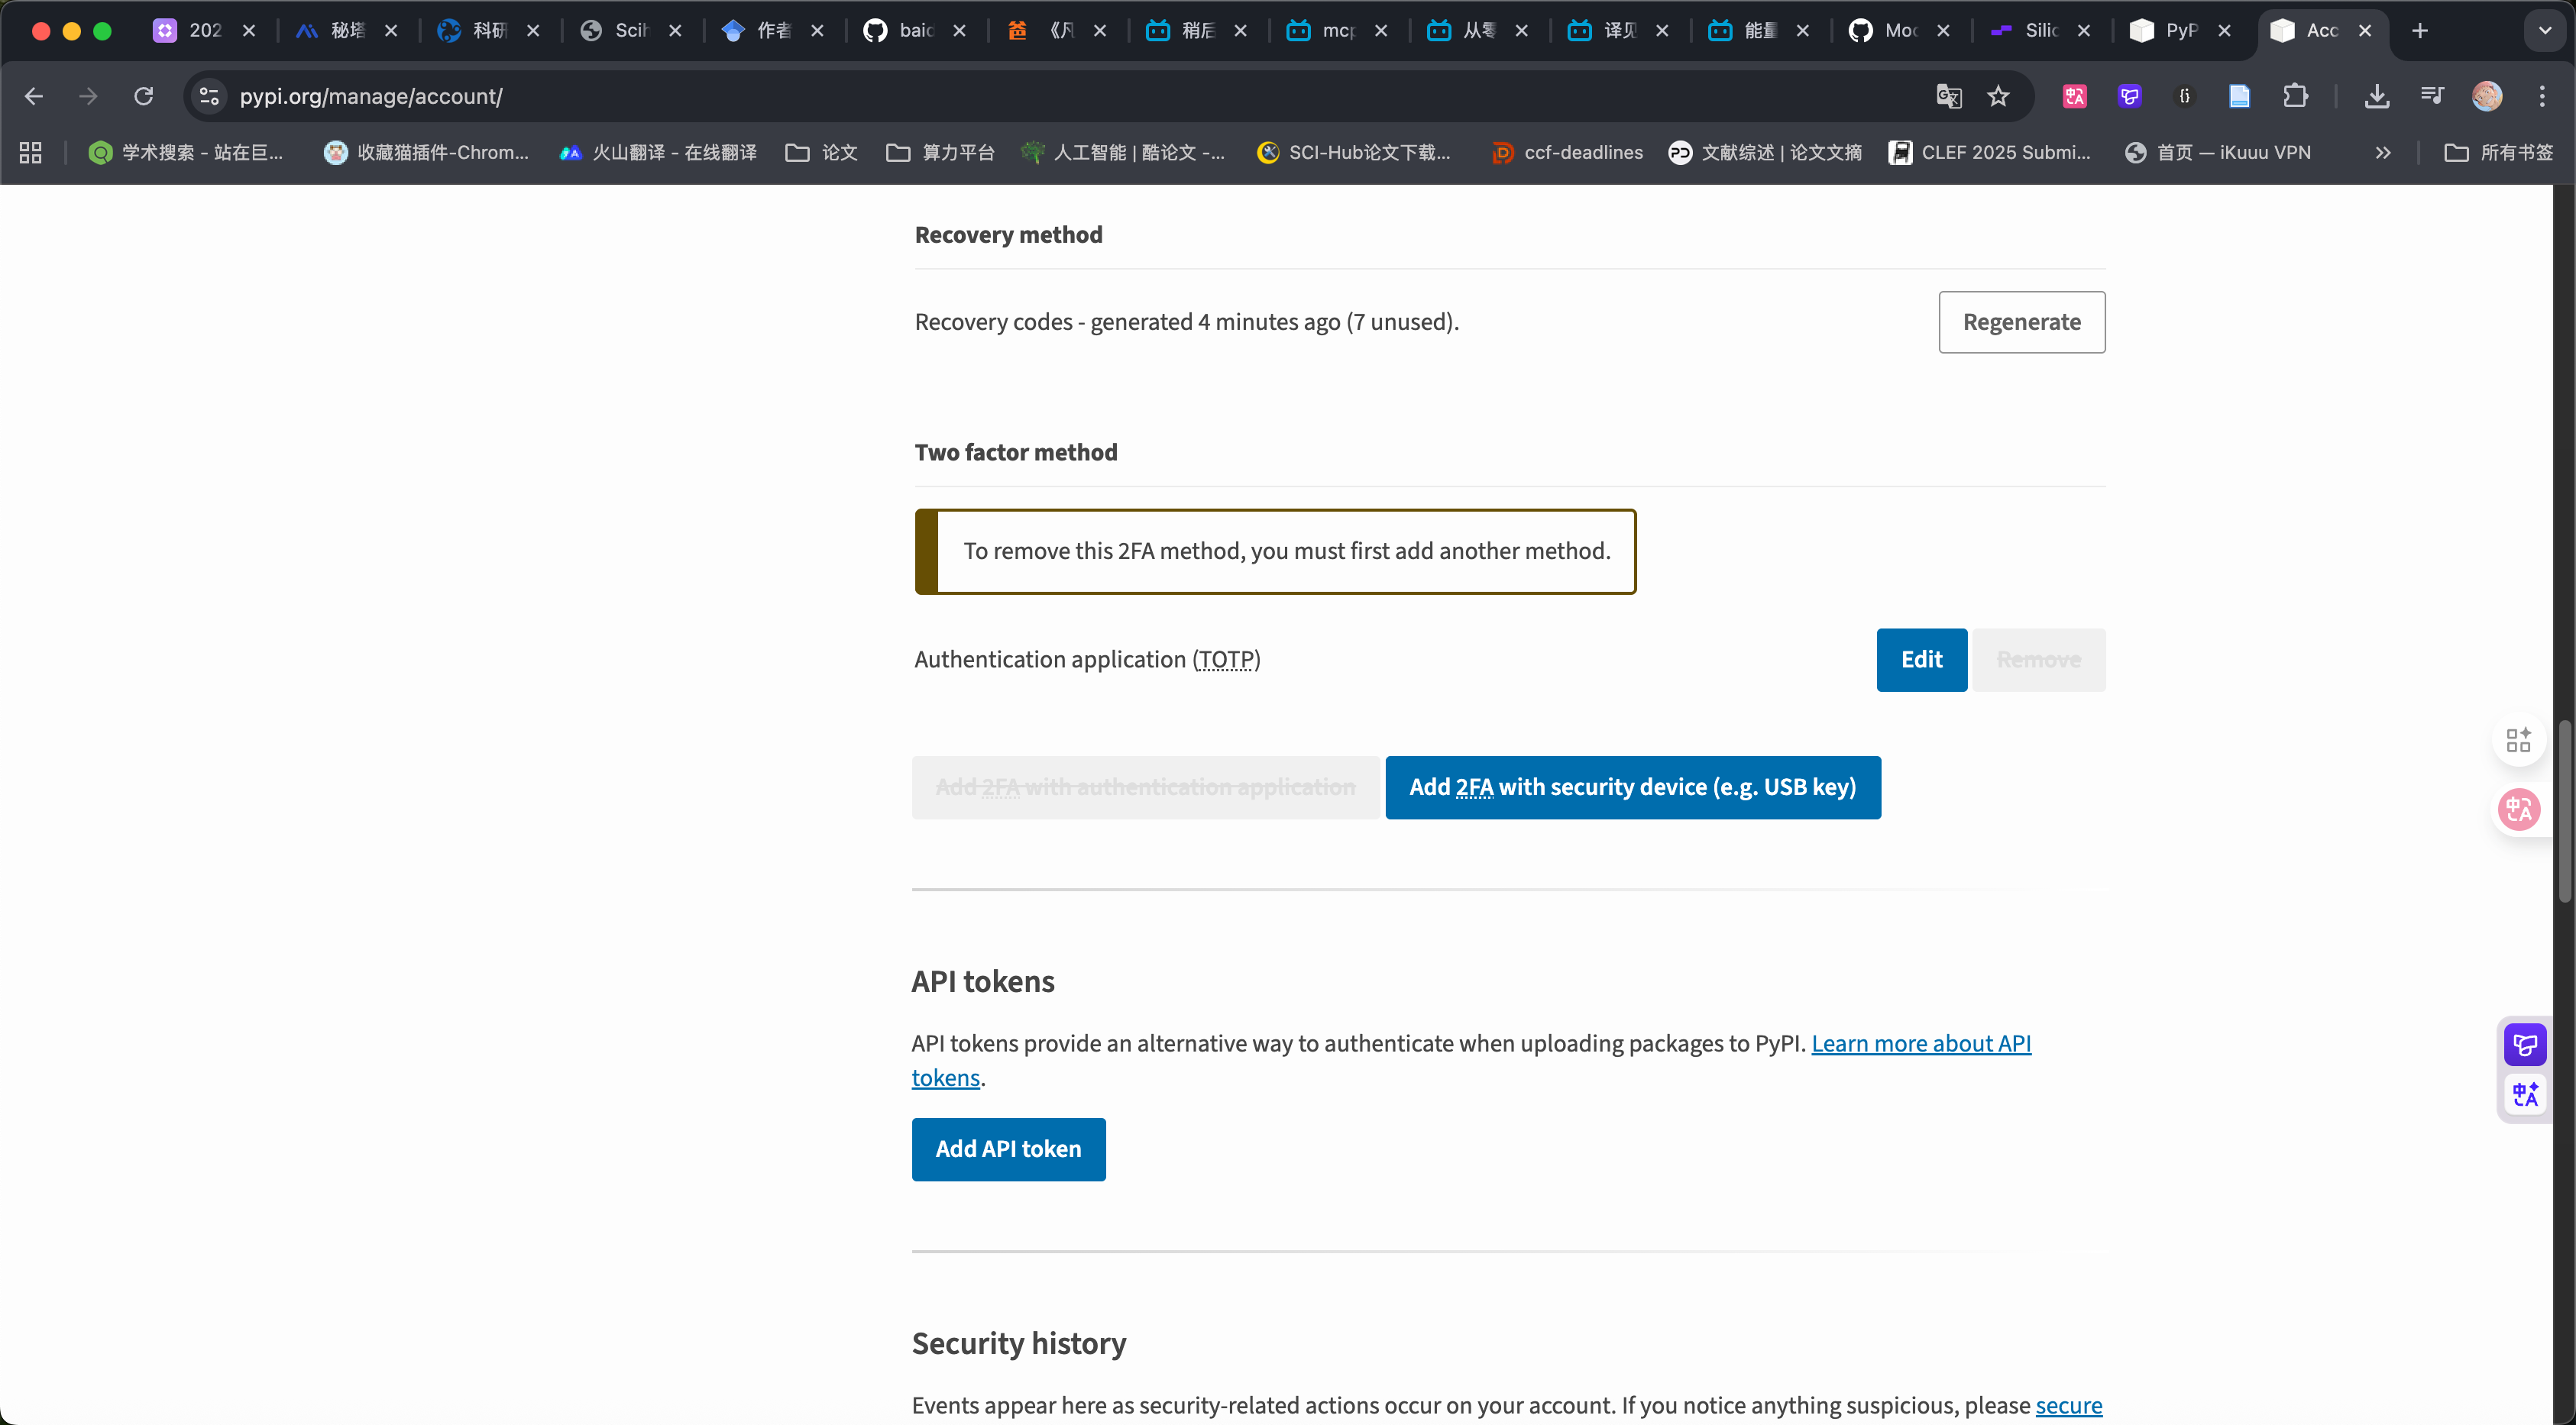Viewport: 2576px width, 1425px height.
Task: Open 火山翻译 bookmark
Action: [x=658, y=153]
